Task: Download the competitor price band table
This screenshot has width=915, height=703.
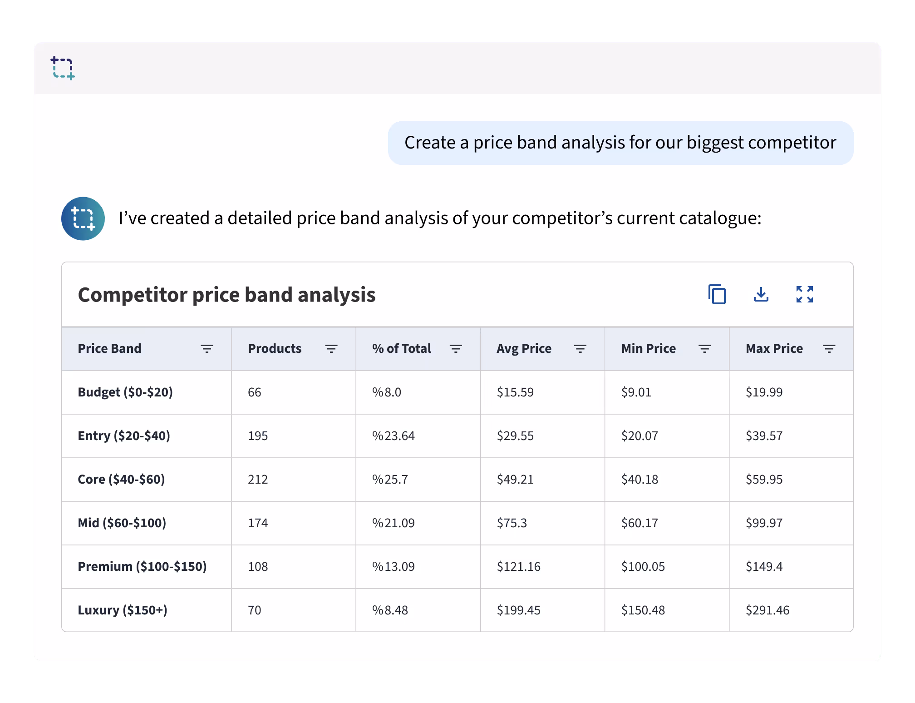Action: (761, 294)
